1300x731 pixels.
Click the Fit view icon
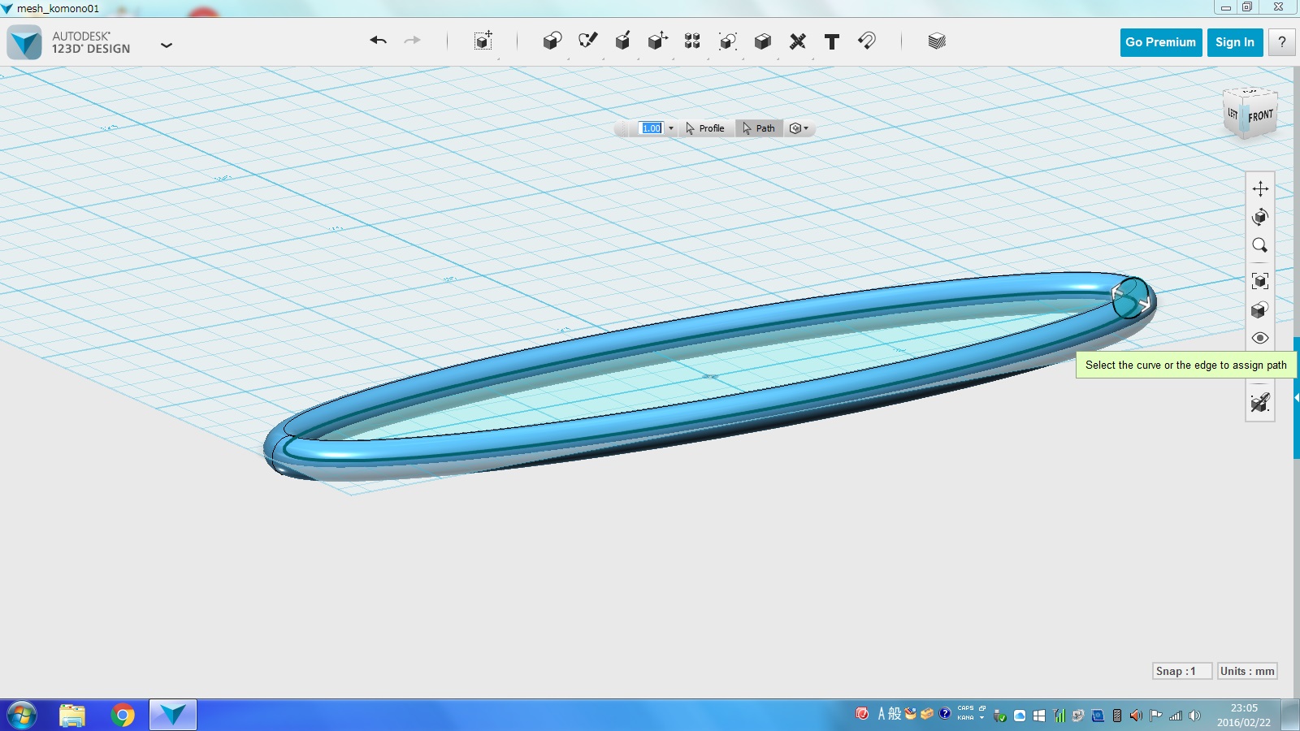coord(1260,281)
